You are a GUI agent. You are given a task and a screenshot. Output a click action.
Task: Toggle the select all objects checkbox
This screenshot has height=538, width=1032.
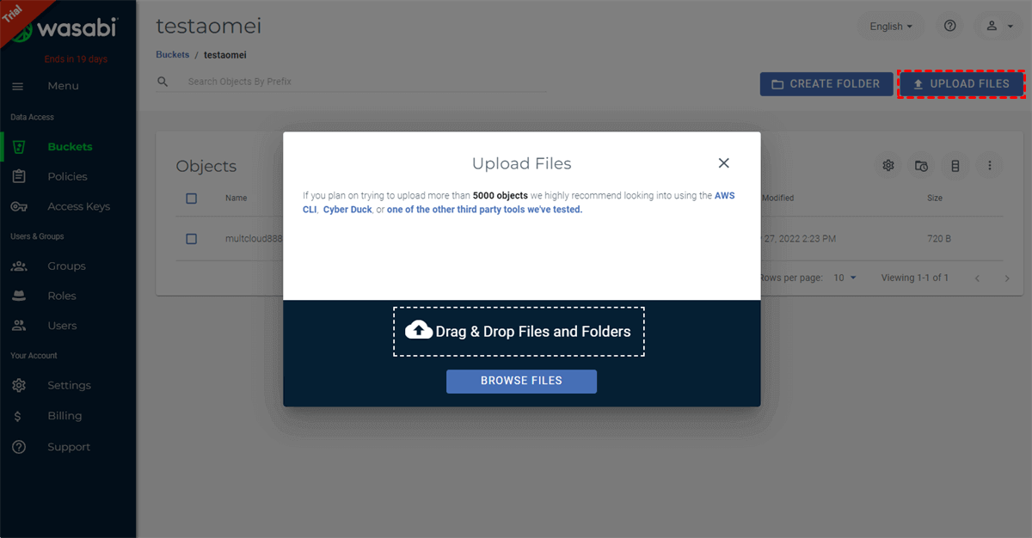(192, 199)
